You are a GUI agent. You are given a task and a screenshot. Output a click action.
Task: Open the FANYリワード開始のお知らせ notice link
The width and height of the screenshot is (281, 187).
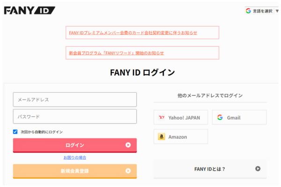click(116, 53)
